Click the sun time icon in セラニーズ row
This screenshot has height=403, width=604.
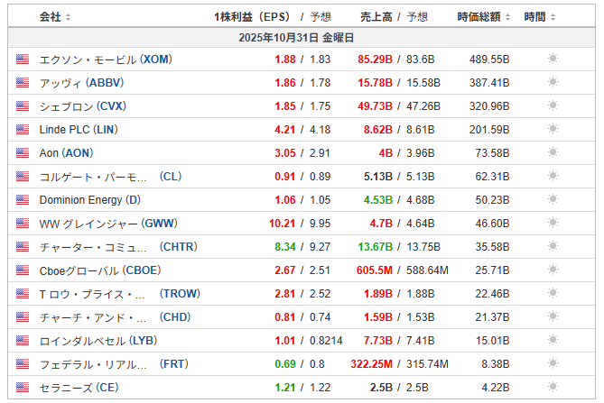click(553, 387)
